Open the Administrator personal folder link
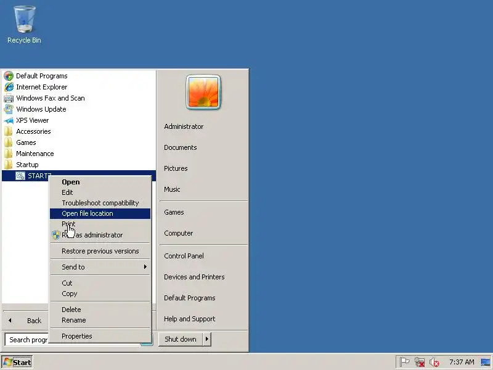The width and height of the screenshot is (493, 370). pos(184,126)
